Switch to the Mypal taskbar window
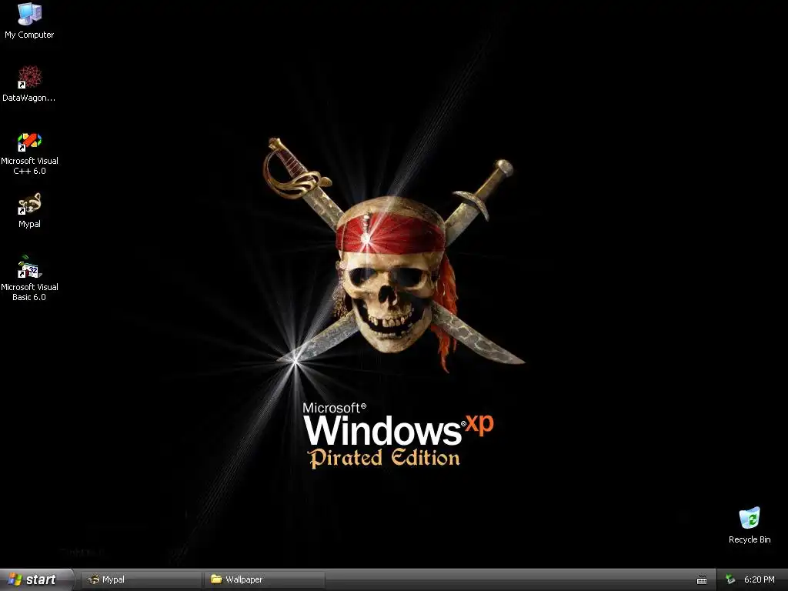The width and height of the screenshot is (788, 591). click(142, 579)
